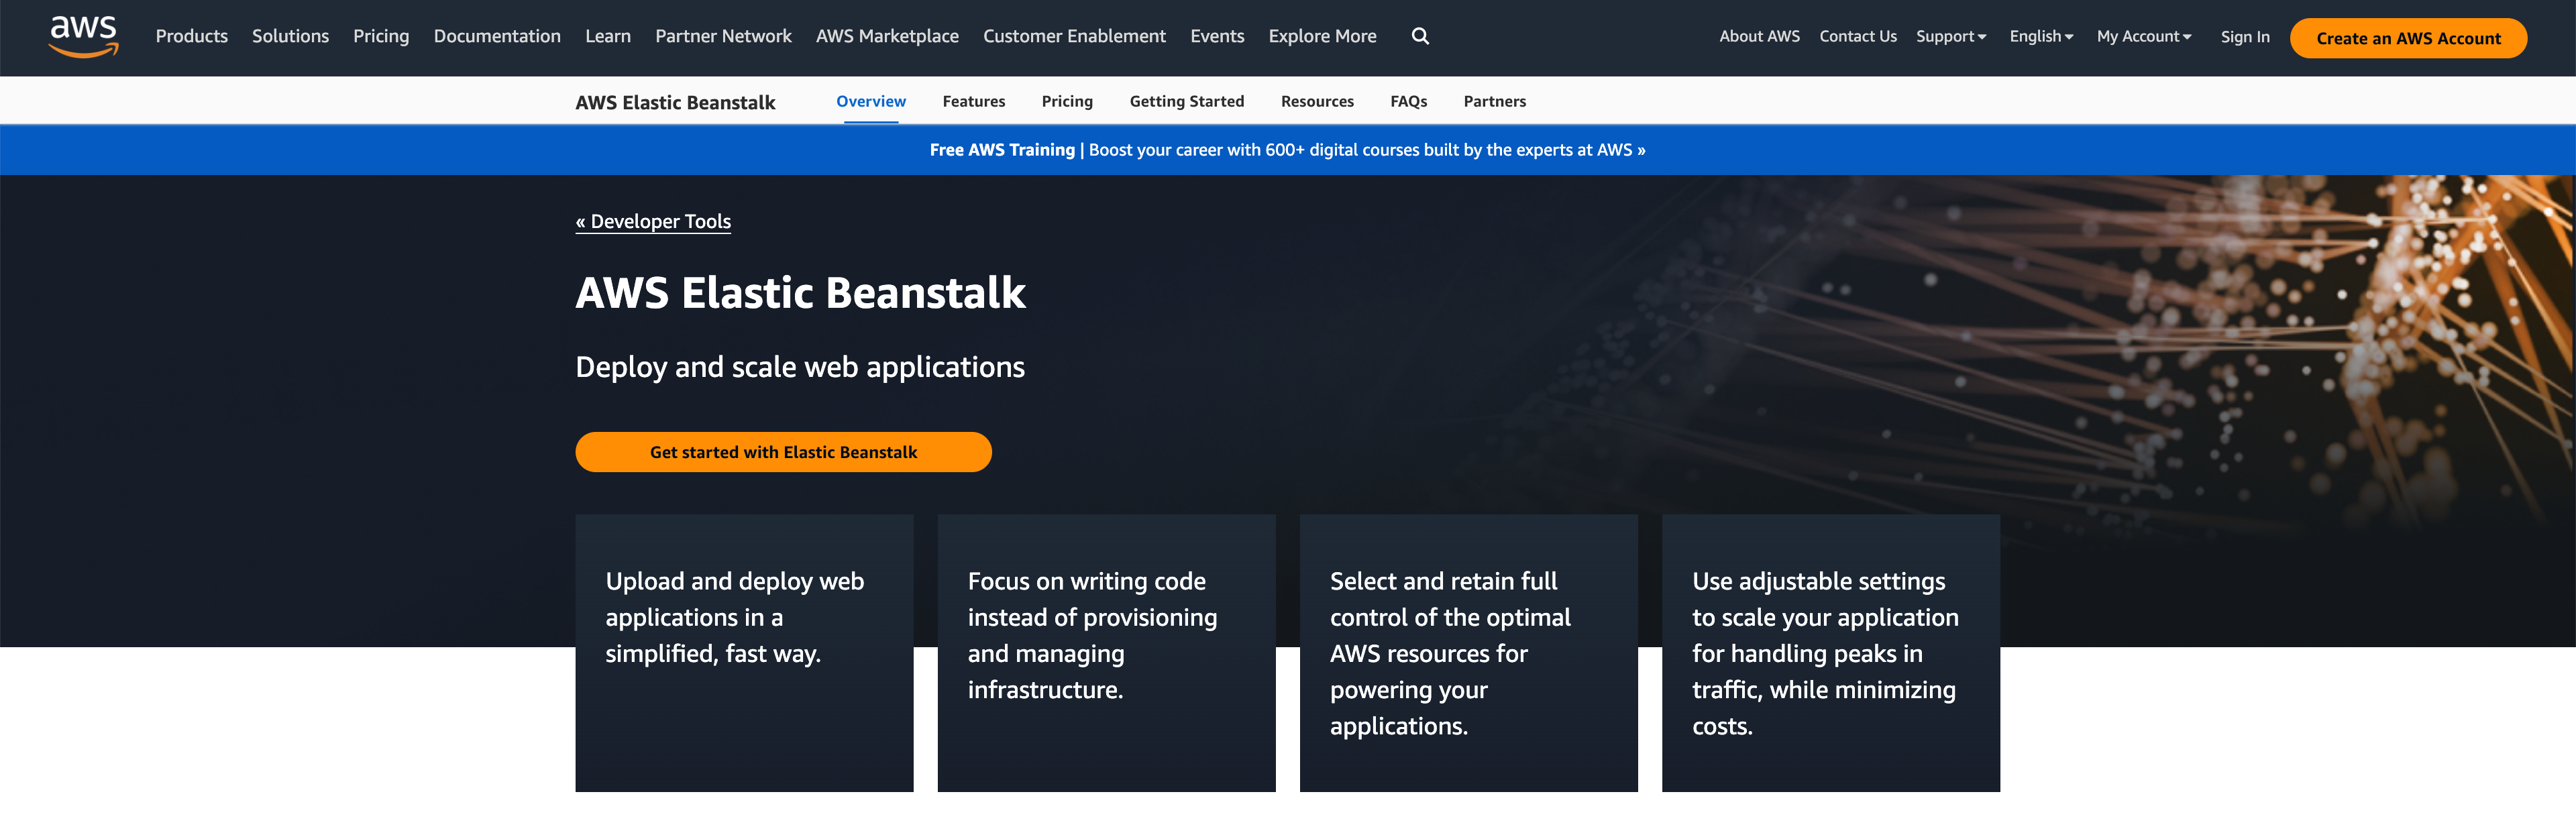Open the Explore More menu

pyautogui.click(x=1322, y=36)
